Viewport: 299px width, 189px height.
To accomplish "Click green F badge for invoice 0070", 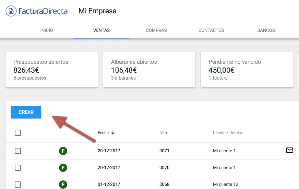I will coord(63,168).
